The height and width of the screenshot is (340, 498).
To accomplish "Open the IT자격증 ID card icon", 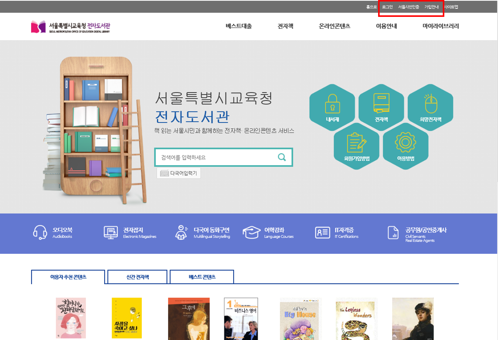I will [322, 232].
